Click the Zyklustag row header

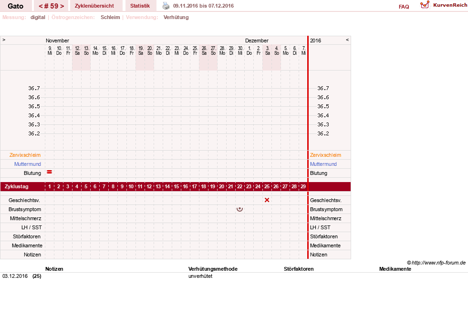point(16,187)
